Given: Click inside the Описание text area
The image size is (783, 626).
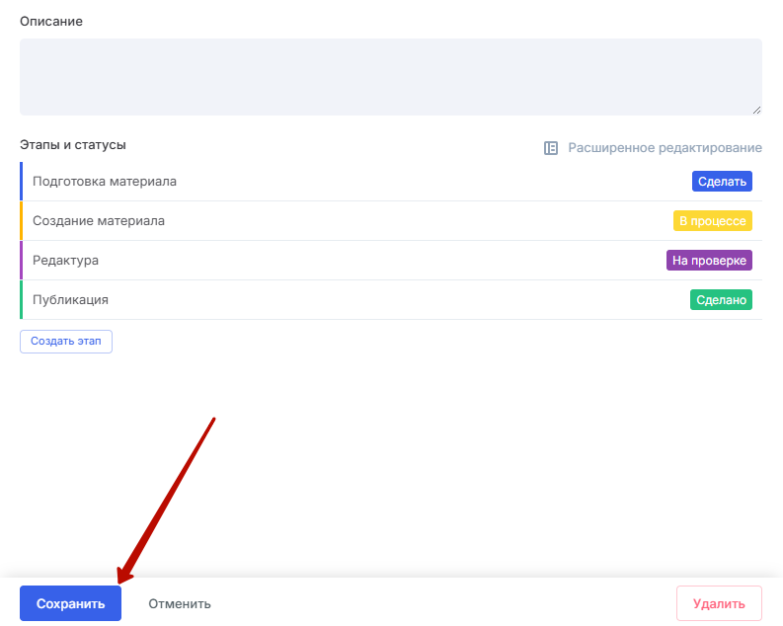Looking at the screenshot, I should pyautogui.click(x=390, y=77).
